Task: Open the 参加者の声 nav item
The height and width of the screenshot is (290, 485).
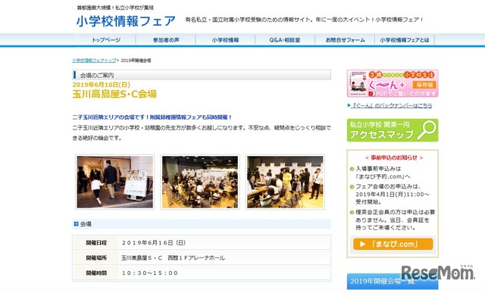Action: pyautogui.click(x=166, y=40)
